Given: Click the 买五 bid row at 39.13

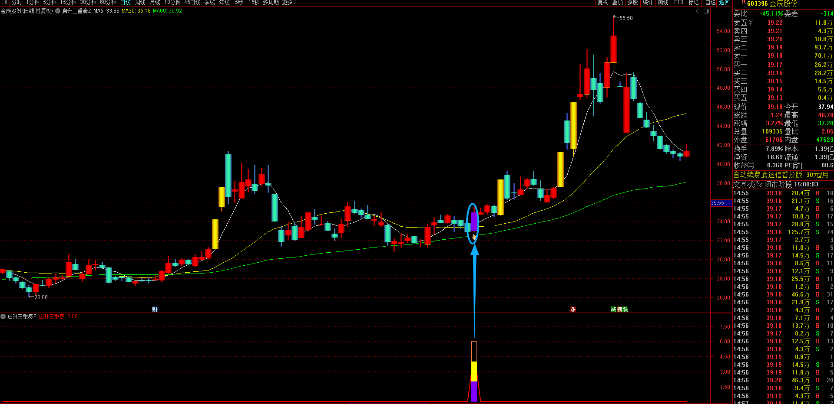Looking at the screenshot, I should (783, 98).
